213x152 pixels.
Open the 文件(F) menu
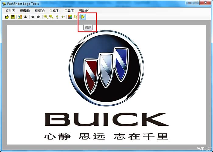[x=10, y=11]
